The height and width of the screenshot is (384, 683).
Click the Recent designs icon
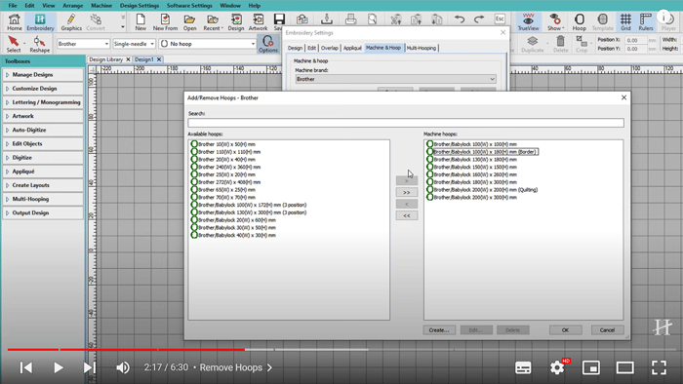click(x=213, y=22)
